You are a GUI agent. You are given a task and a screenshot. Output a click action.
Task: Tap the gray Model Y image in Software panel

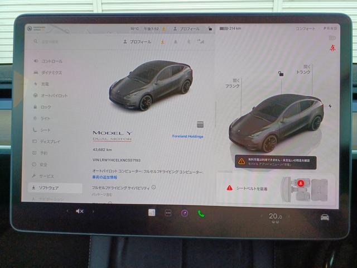[151, 85]
